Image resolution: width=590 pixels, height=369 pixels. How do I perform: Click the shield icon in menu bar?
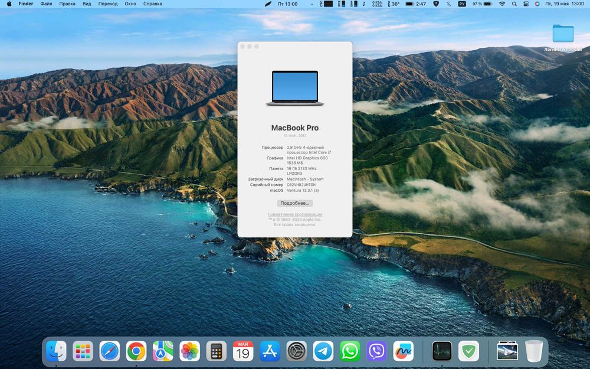(436, 4)
